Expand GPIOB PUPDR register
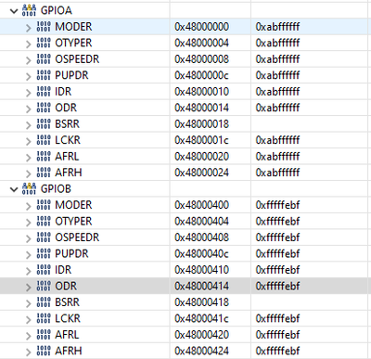 29,255
